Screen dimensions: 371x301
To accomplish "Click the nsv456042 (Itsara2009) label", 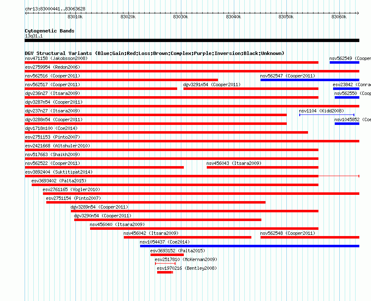I will tap(151, 233).
